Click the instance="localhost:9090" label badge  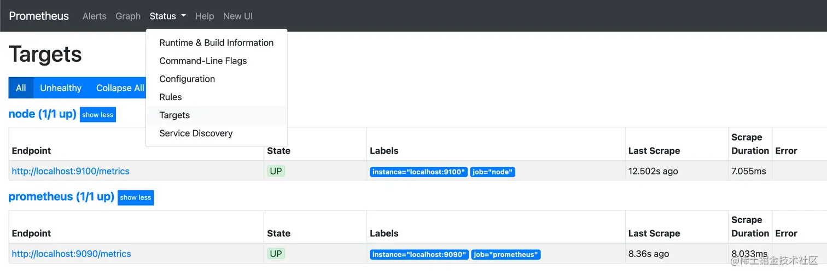coord(420,254)
